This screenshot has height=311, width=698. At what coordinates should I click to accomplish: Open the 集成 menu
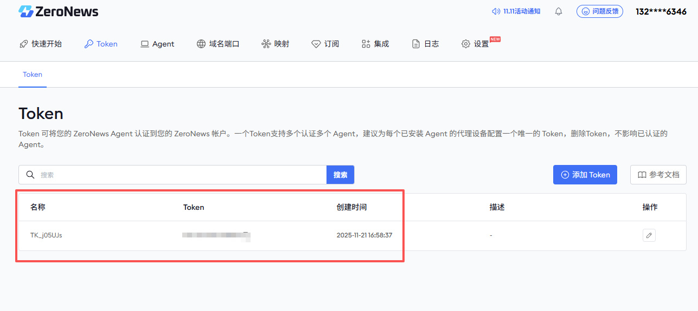click(x=375, y=44)
